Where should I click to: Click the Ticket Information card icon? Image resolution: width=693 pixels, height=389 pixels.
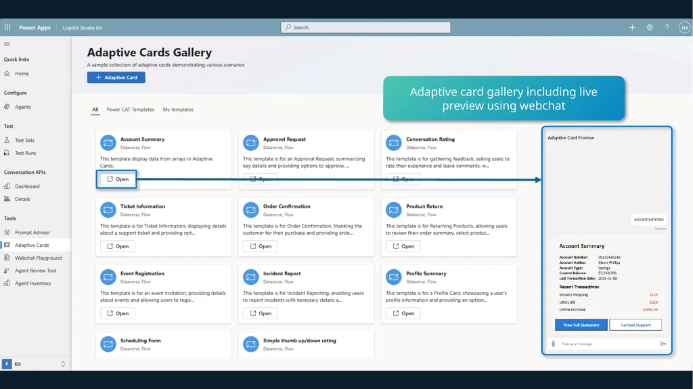click(x=108, y=210)
